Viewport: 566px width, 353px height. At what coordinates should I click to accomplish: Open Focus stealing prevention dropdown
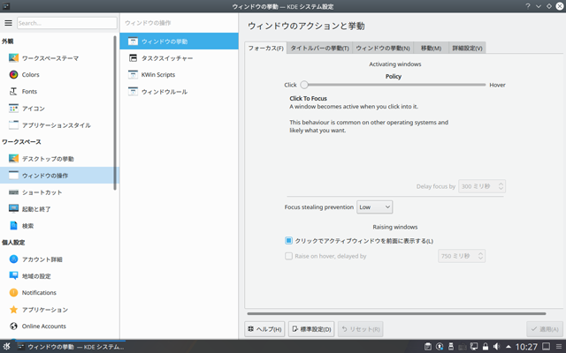click(x=374, y=207)
